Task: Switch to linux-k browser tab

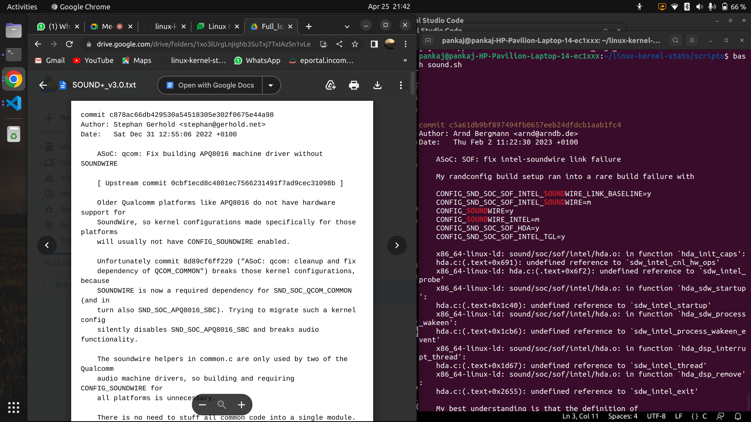Action: point(165,27)
